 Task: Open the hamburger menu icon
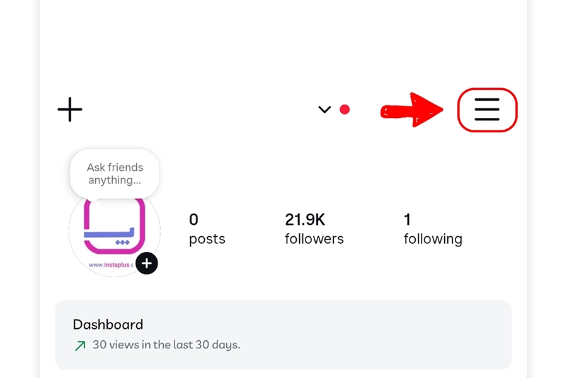point(487,110)
